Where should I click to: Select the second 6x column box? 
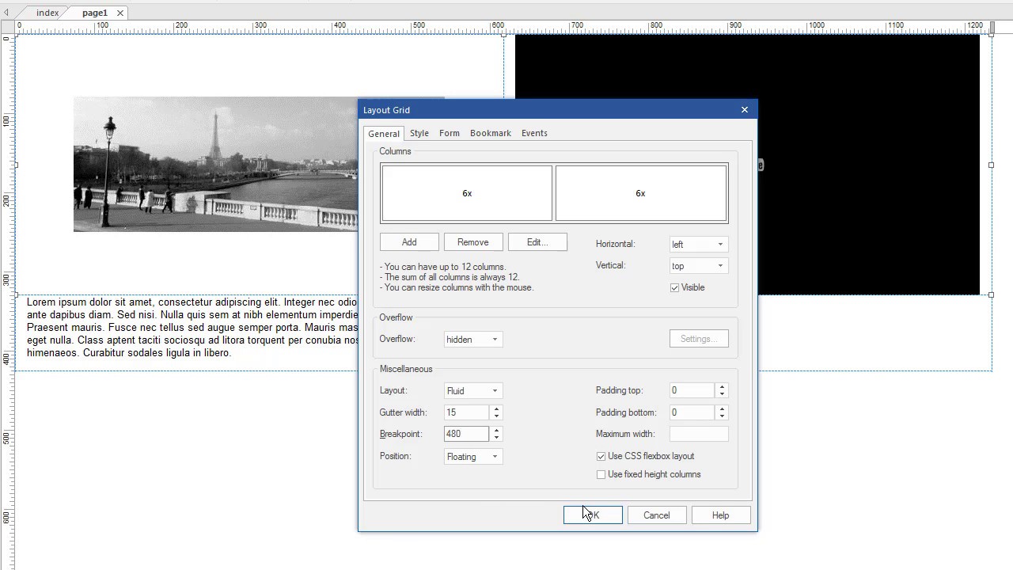[641, 193]
